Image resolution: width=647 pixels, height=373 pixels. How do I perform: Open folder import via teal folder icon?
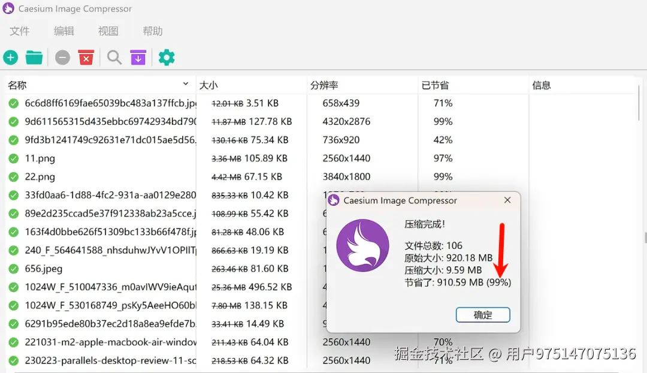tap(34, 58)
